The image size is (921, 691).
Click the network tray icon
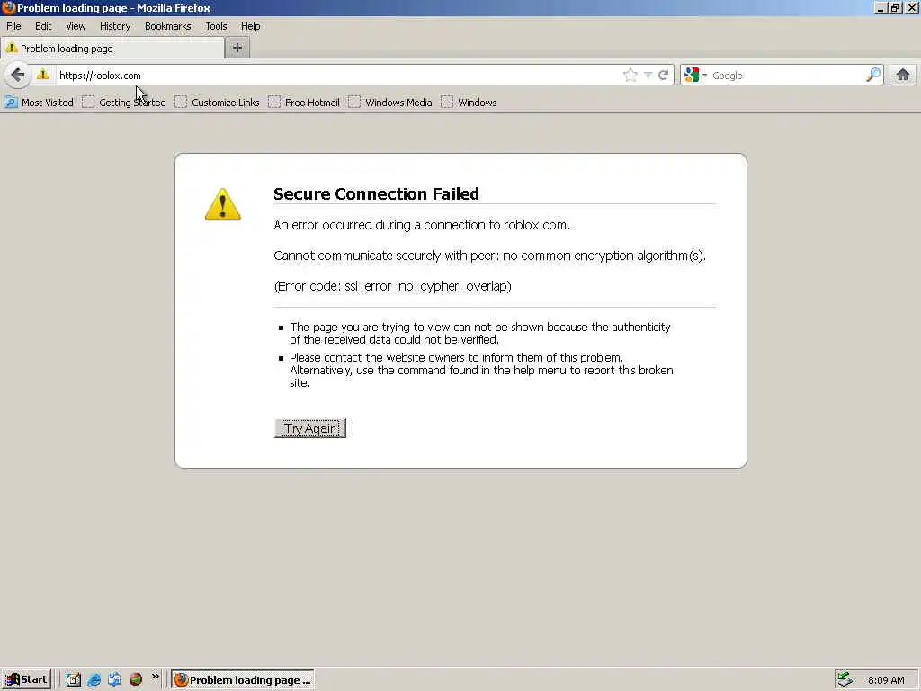(x=845, y=680)
